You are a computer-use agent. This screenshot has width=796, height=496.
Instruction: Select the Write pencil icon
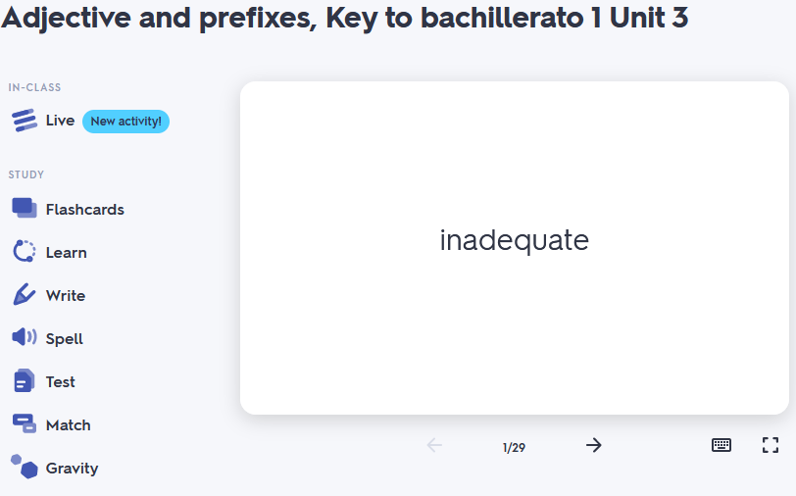pos(25,295)
